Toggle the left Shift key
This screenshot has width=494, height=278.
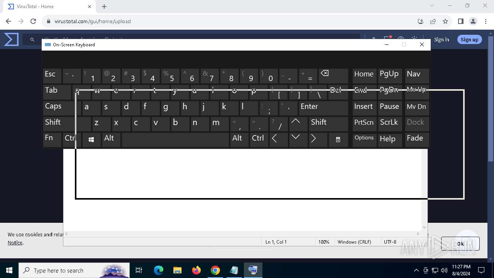(x=66, y=124)
